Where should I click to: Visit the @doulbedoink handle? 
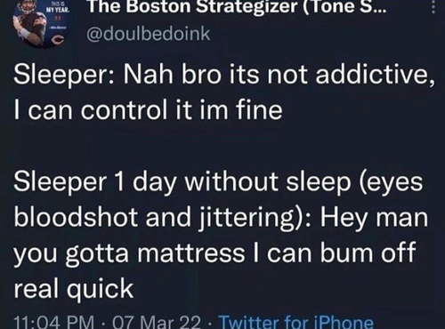click(148, 34)
